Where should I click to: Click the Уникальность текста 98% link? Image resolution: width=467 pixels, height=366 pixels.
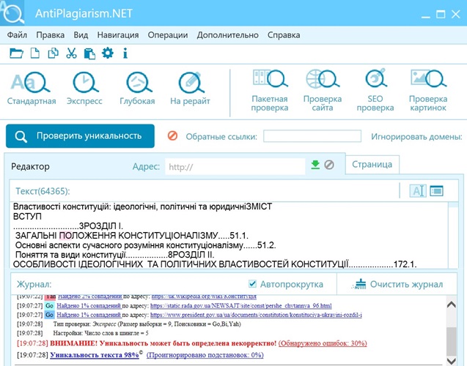95,355
